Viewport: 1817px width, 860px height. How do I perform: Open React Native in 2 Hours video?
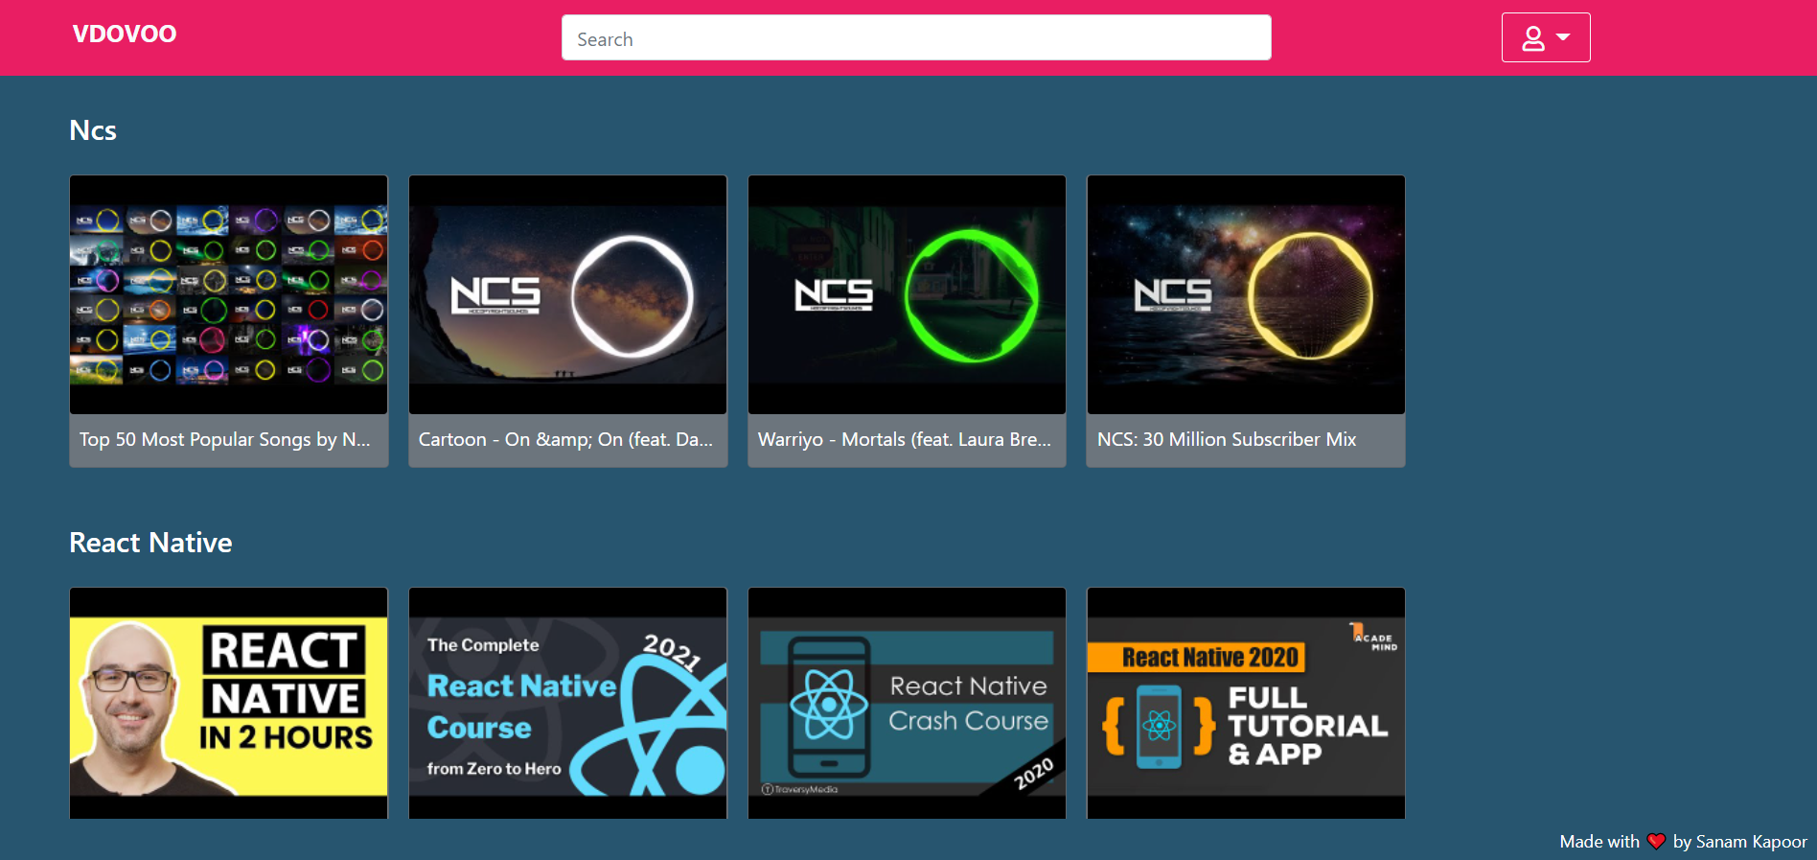coord(229,704)
